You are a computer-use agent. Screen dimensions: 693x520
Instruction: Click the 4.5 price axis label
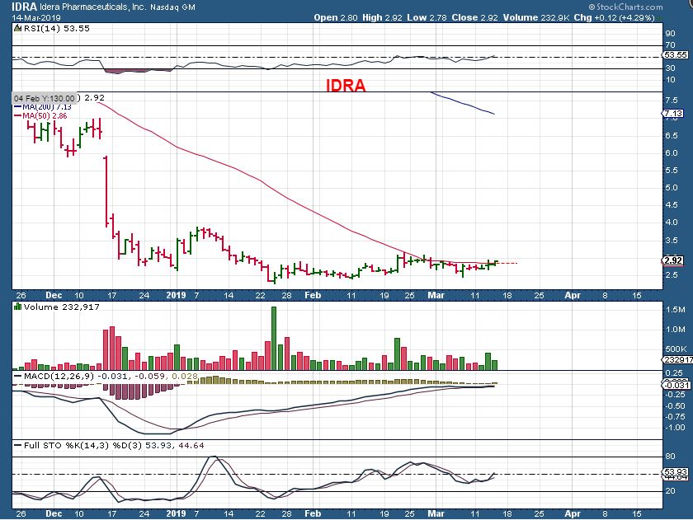coord(672,205)
